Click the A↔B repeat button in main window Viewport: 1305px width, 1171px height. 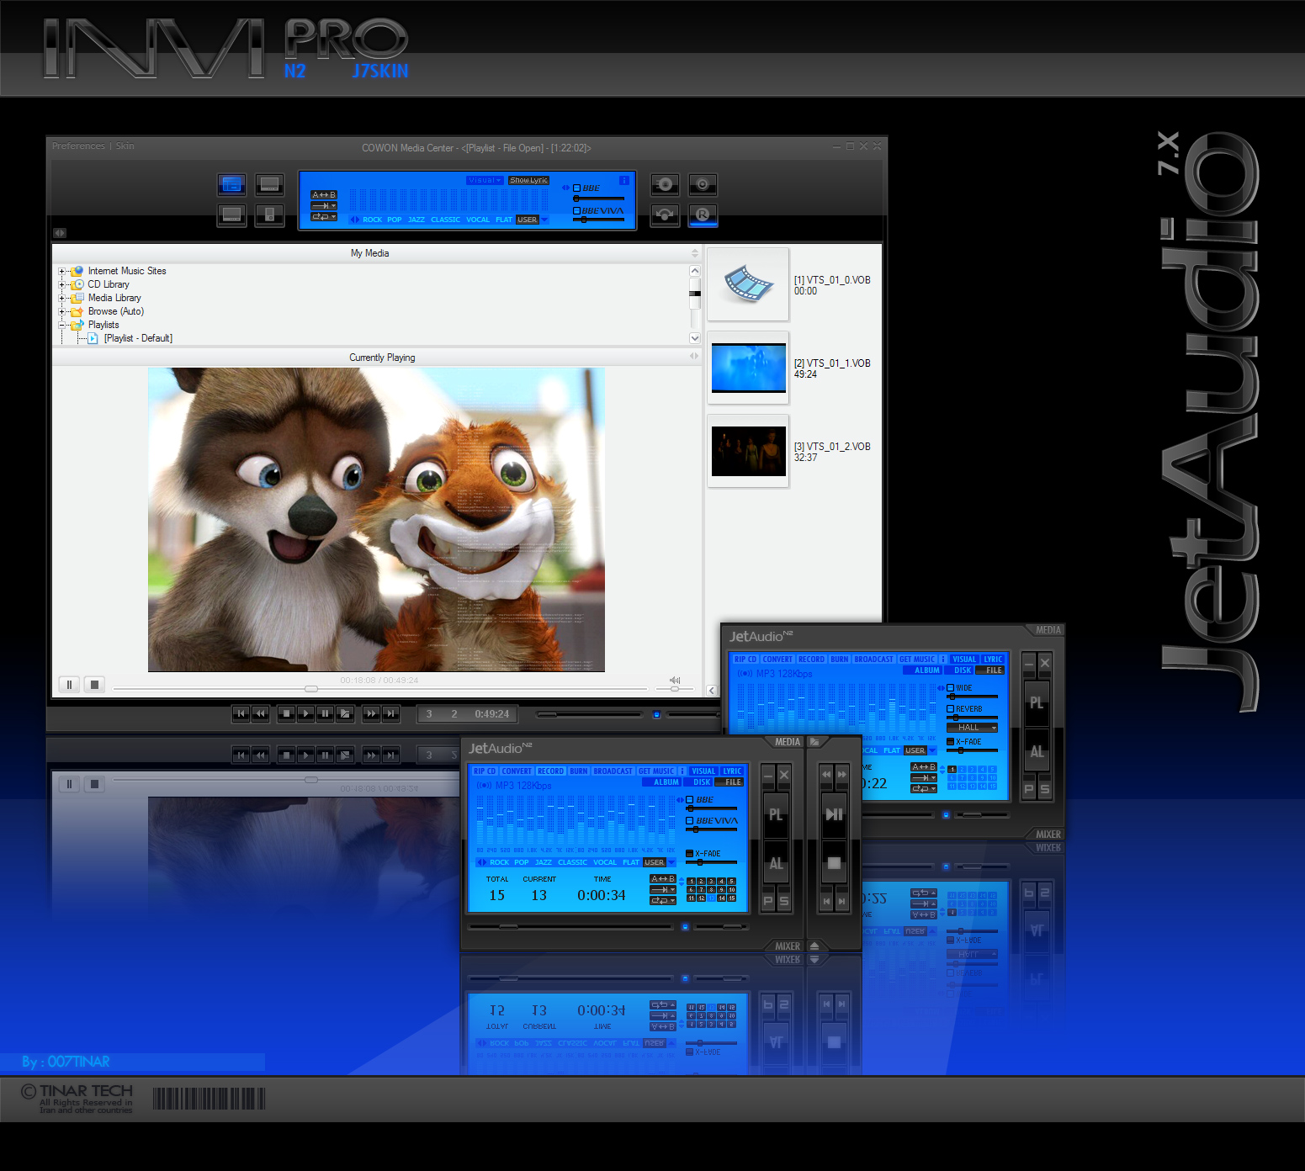tap(324, 195)
